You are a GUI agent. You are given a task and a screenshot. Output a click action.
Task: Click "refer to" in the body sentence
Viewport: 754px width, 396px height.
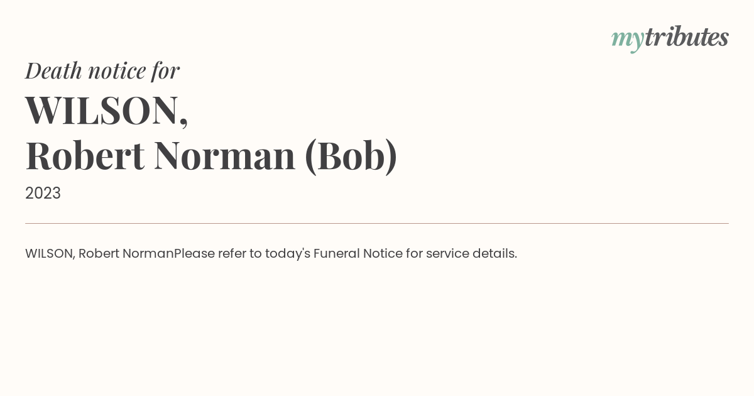click(239, 253)
